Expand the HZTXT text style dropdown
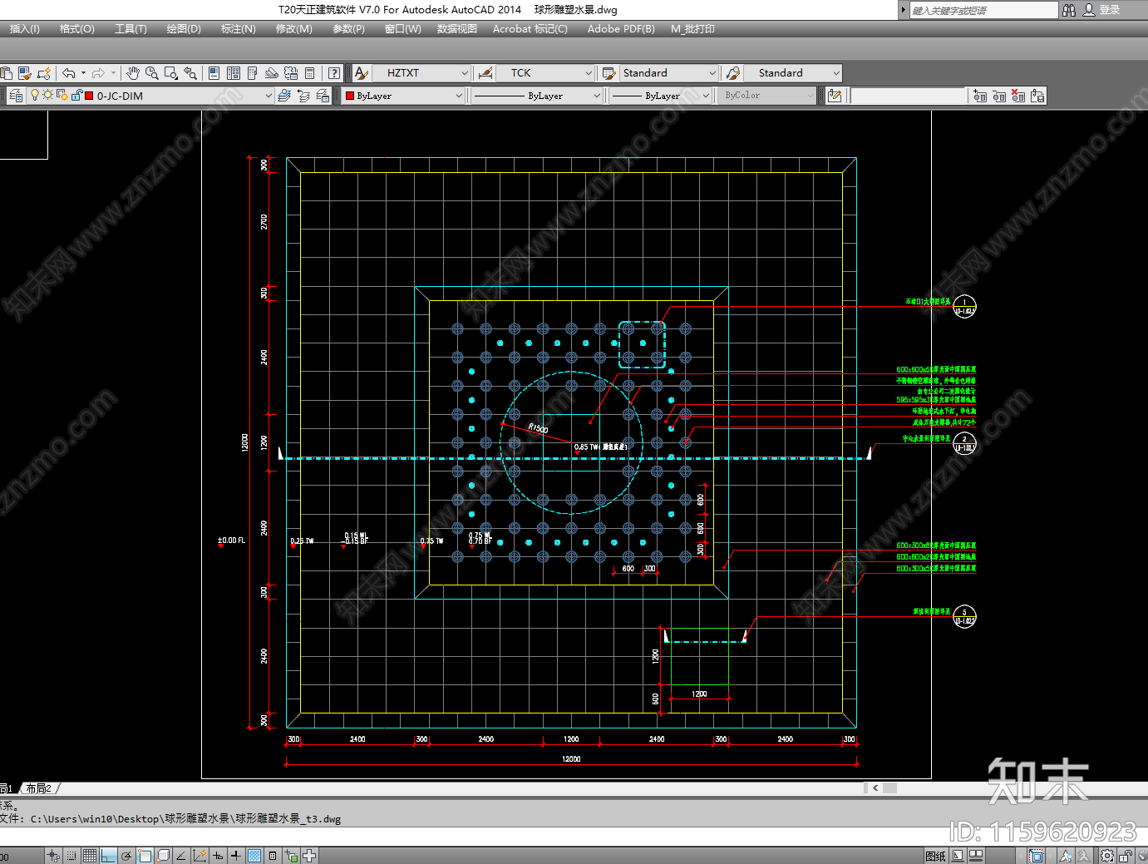The image size is (1148, 864). point(465,73)
